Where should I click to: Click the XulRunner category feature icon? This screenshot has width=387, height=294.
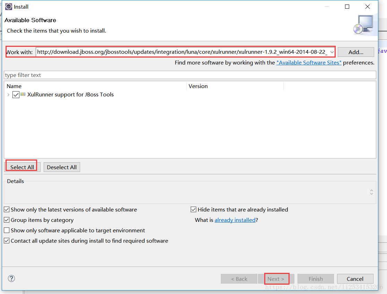pos(23,94)
